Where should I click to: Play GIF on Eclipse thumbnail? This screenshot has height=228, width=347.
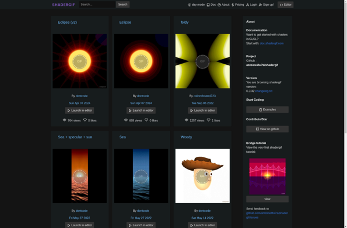point(141,61)
